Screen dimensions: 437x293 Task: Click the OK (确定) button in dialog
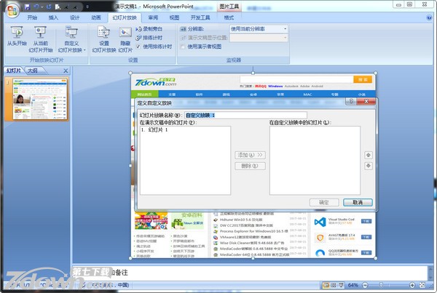324,203
